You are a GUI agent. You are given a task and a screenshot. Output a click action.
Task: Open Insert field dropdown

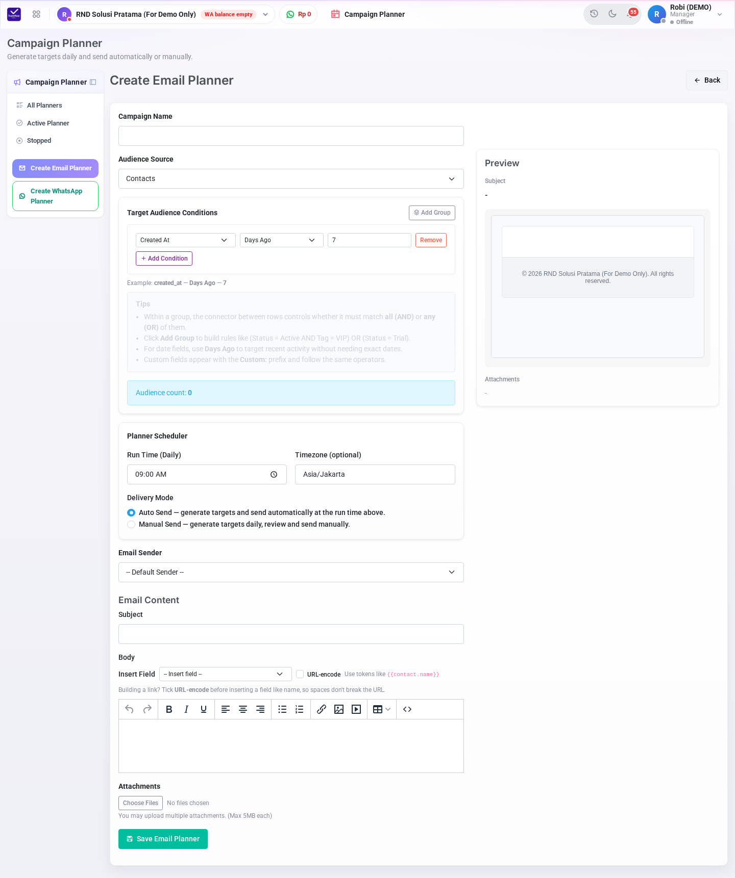click(226, 674)
